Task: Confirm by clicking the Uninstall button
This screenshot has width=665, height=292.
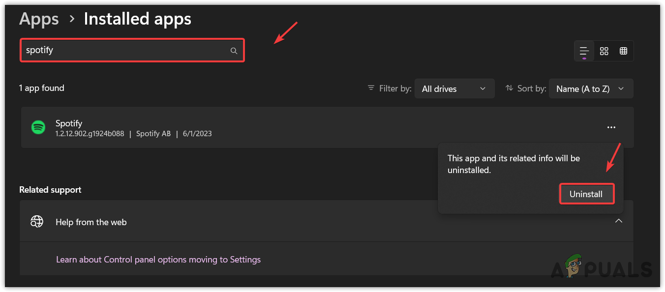Action: (586, 194)
